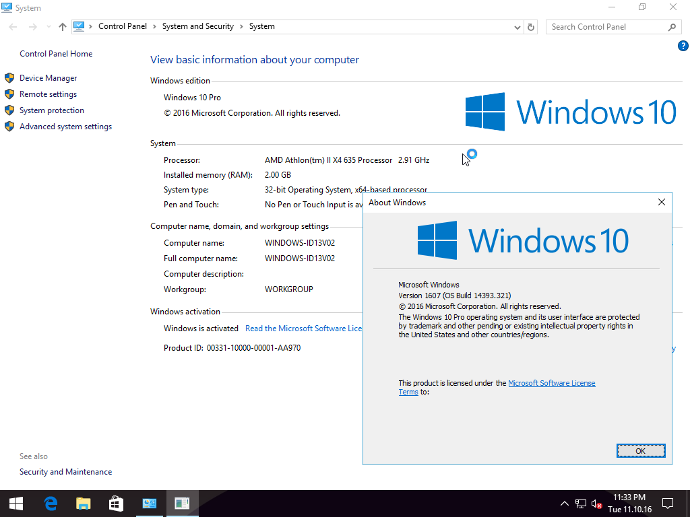
Task: Launch Microsoft Edge from the taskbar
Action: pos(50,503)
